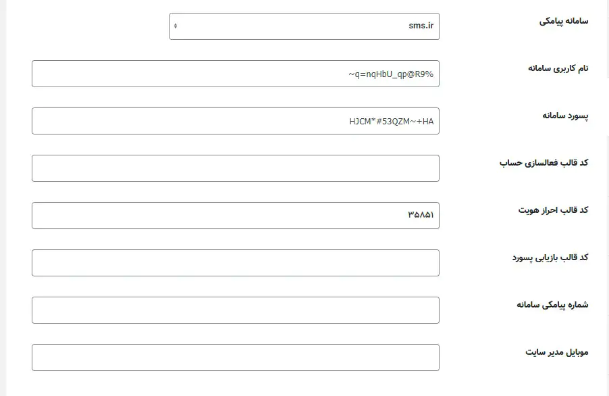
Task: Click the کد قالب بازیابی پسورد label
Action: coord(550,257)
